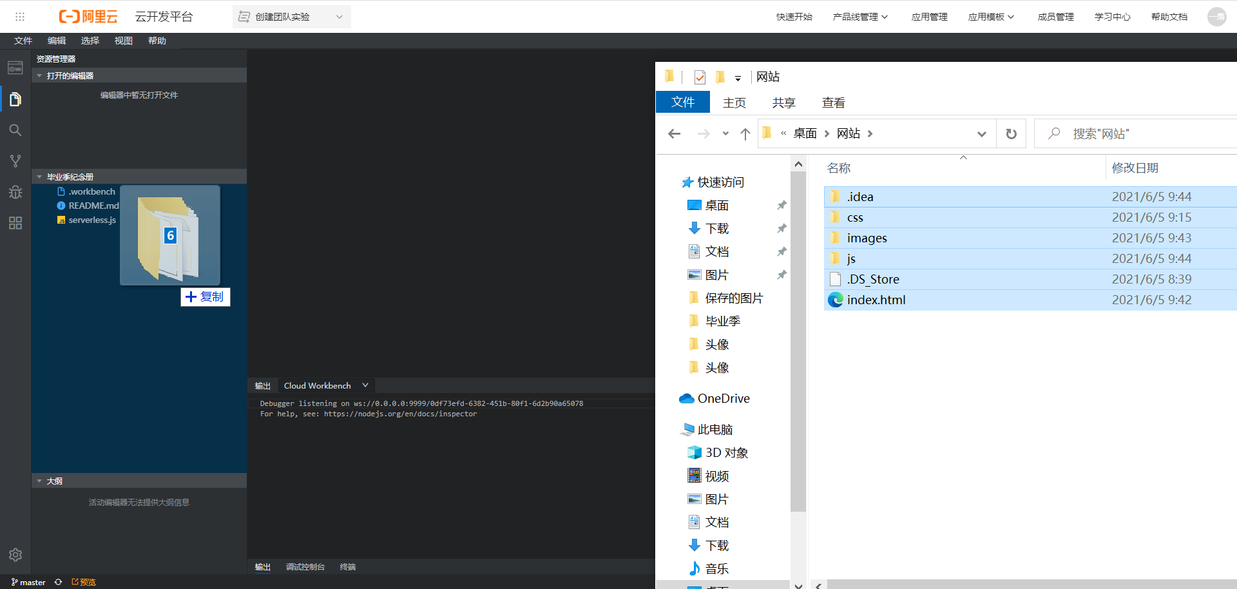Refresh the 网站 folder view
This screenshot has height=589, width=1237.
(1012, 133)
